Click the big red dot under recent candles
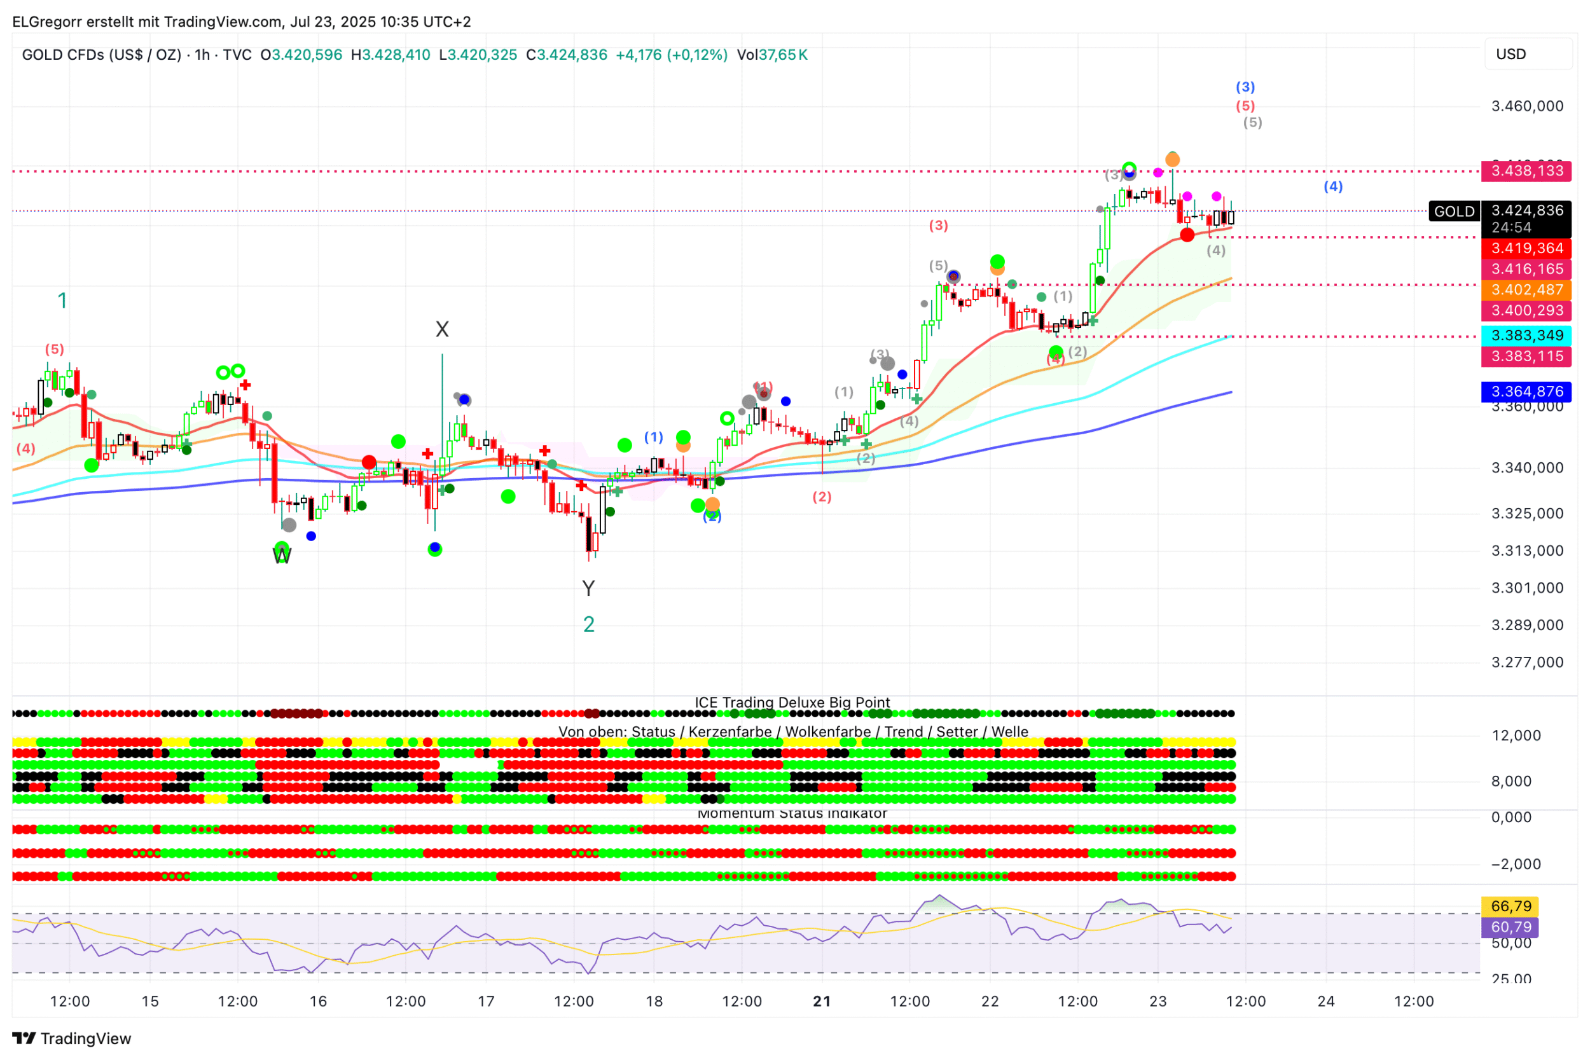The height and width of the screenshot is (1060, 1590). pyautogui.click(x=1187, y=235)
